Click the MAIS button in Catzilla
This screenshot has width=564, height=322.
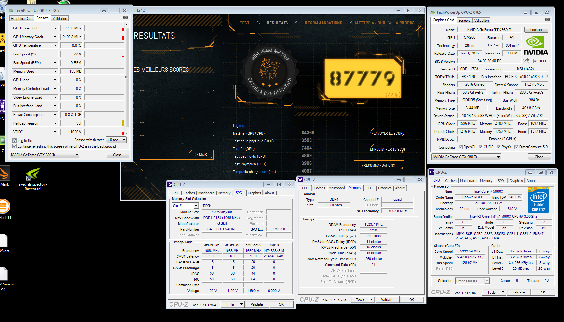tap(201, 155)
